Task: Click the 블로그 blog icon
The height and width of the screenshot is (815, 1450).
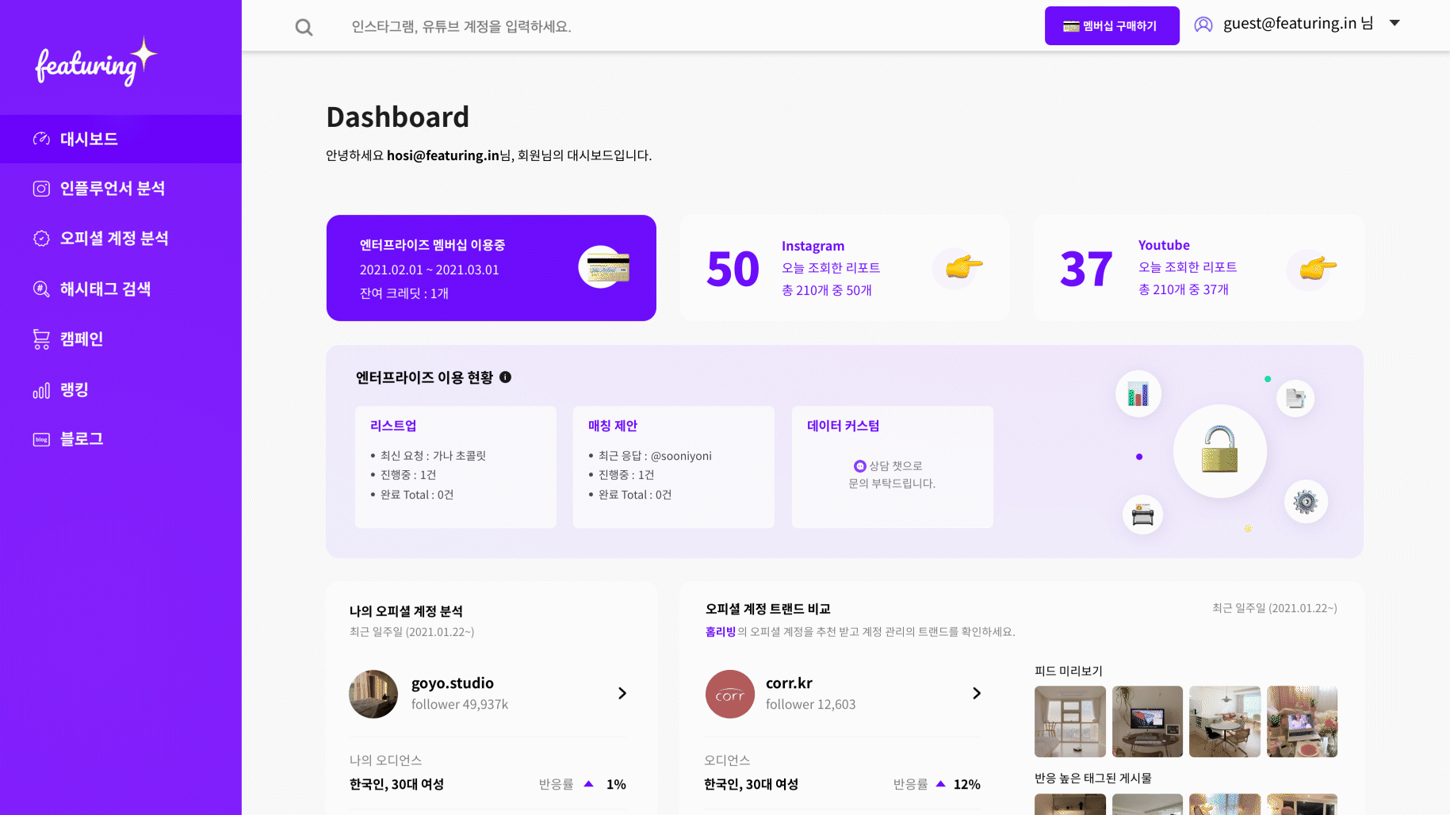Action: pos(41,439)
